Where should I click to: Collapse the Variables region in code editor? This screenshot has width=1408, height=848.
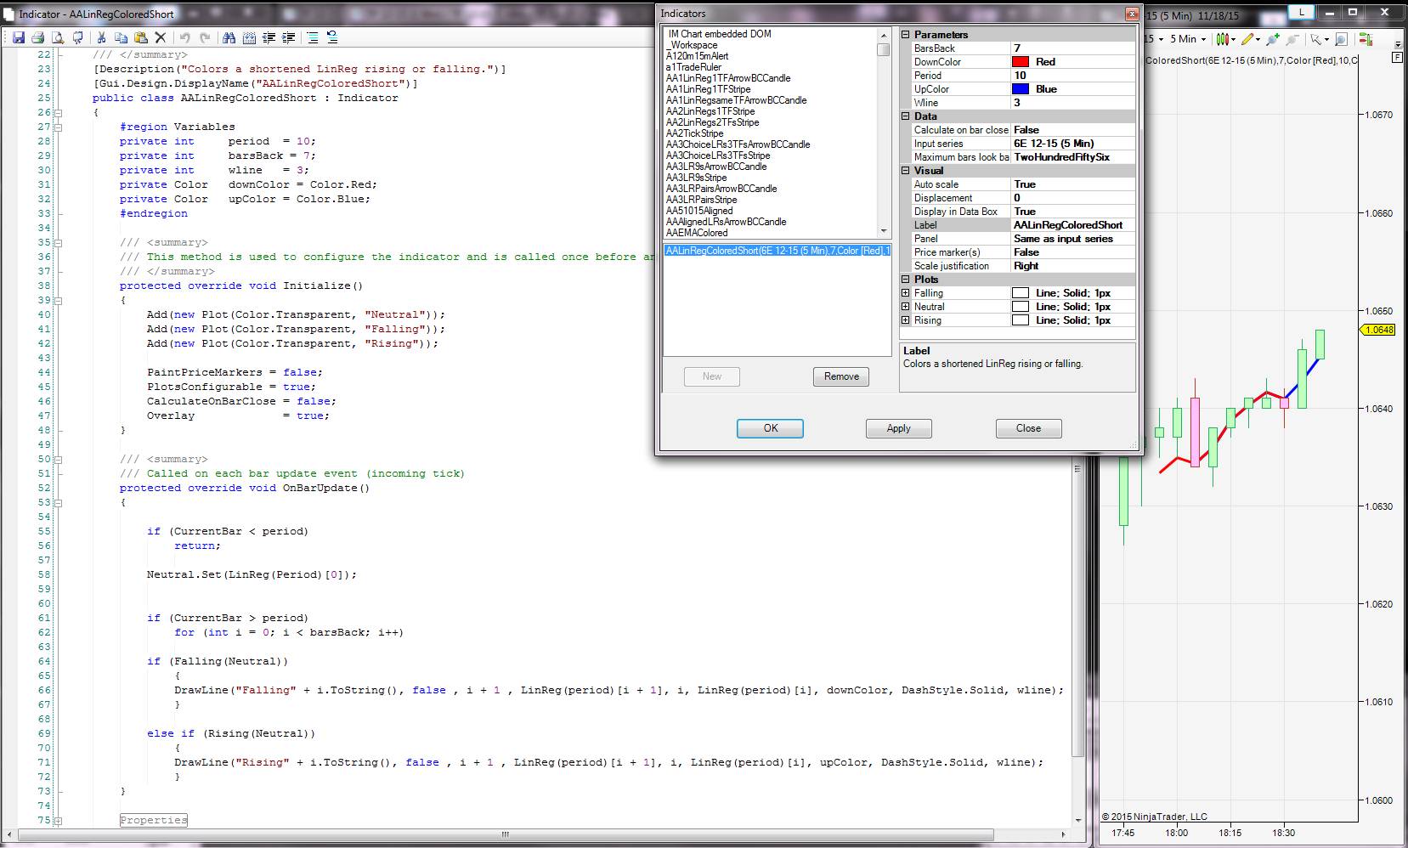[x=59, y=127]
